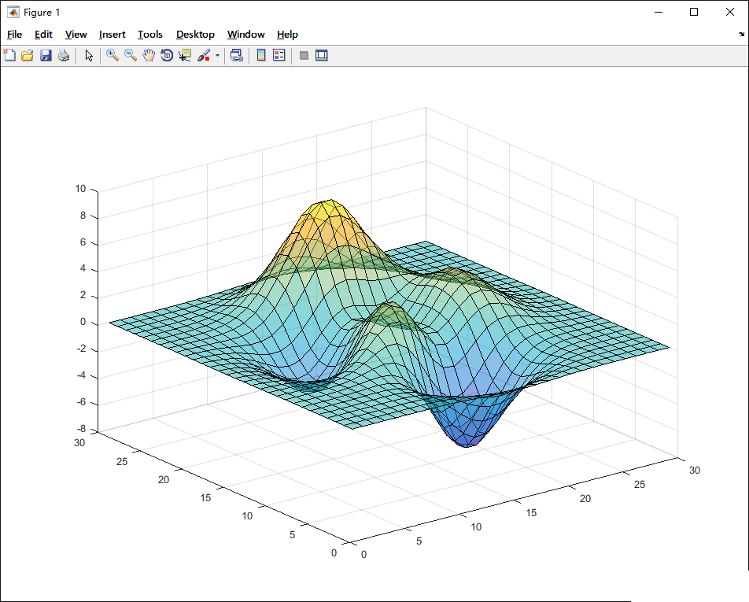Toggle the Edit Plot arrow mode
This screenshot has width=749, height=602.
click(88, 55)
